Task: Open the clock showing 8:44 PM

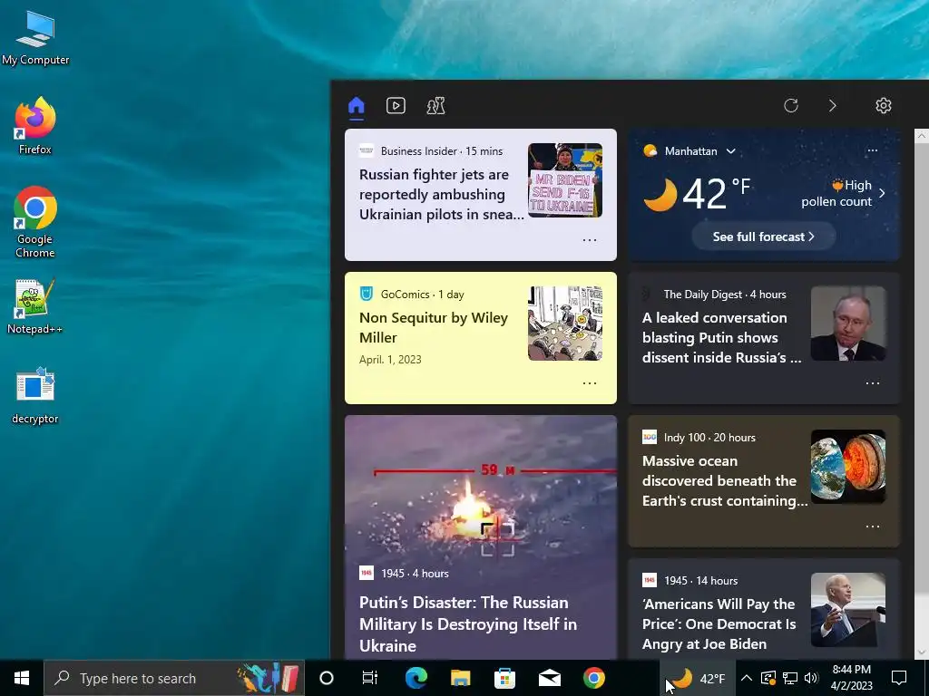Action: [x=851, y=678]
